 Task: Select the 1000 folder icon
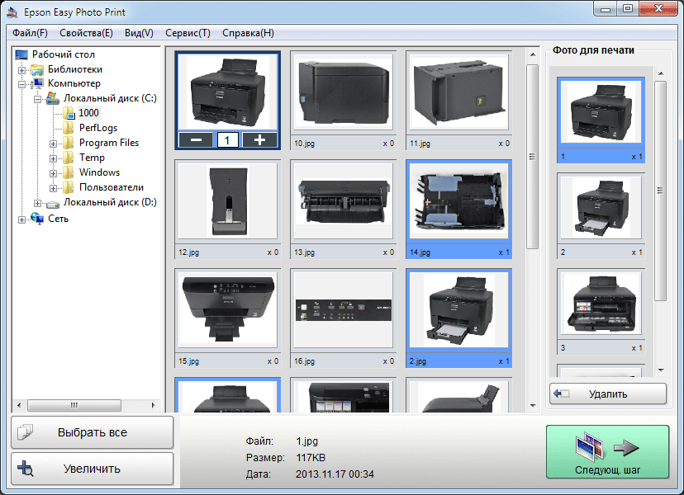point(69,113)
